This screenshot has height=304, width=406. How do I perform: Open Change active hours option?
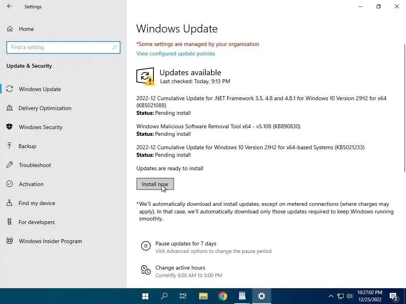click(180, 268)
